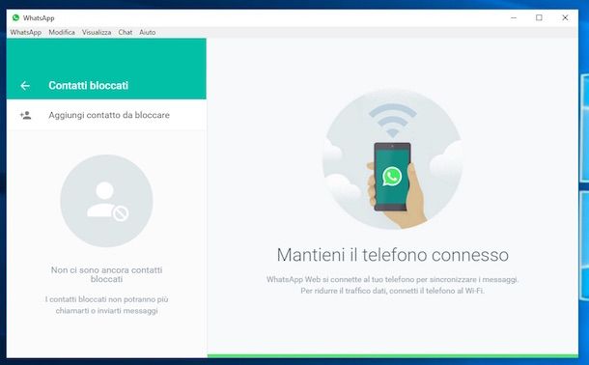The image size is (589, 365).
Task: Maximize the WhatsApp window
Action: click(x=539, y=17)
